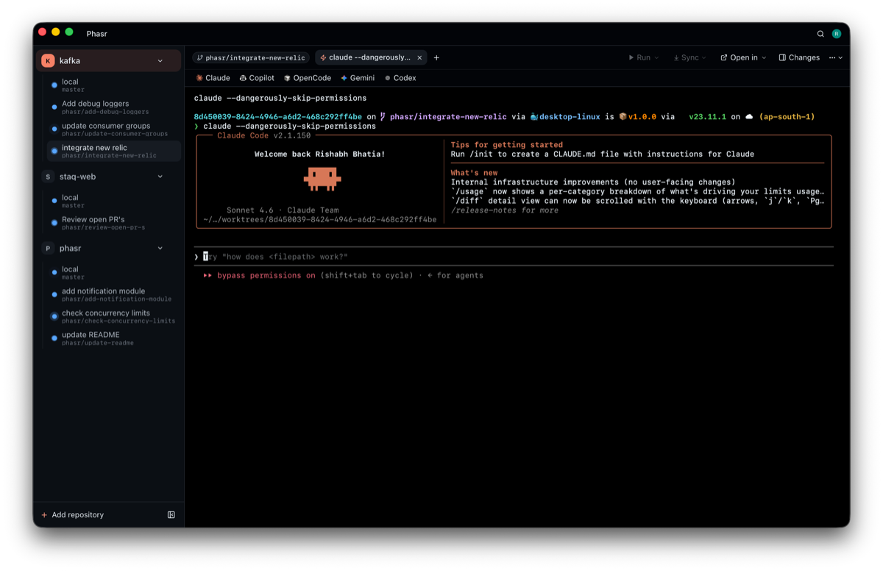Show the Changes panel

pyautogui.click(x=799, y=57)
